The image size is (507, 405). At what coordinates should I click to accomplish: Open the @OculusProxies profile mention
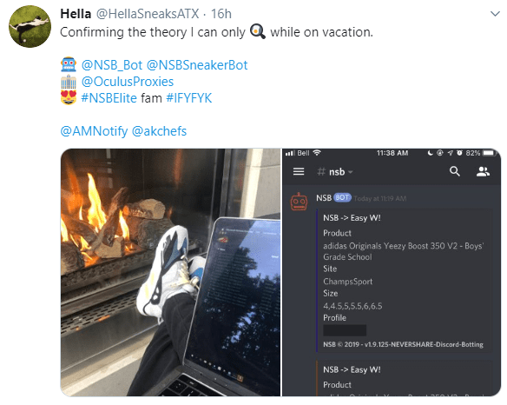[128, 82]
